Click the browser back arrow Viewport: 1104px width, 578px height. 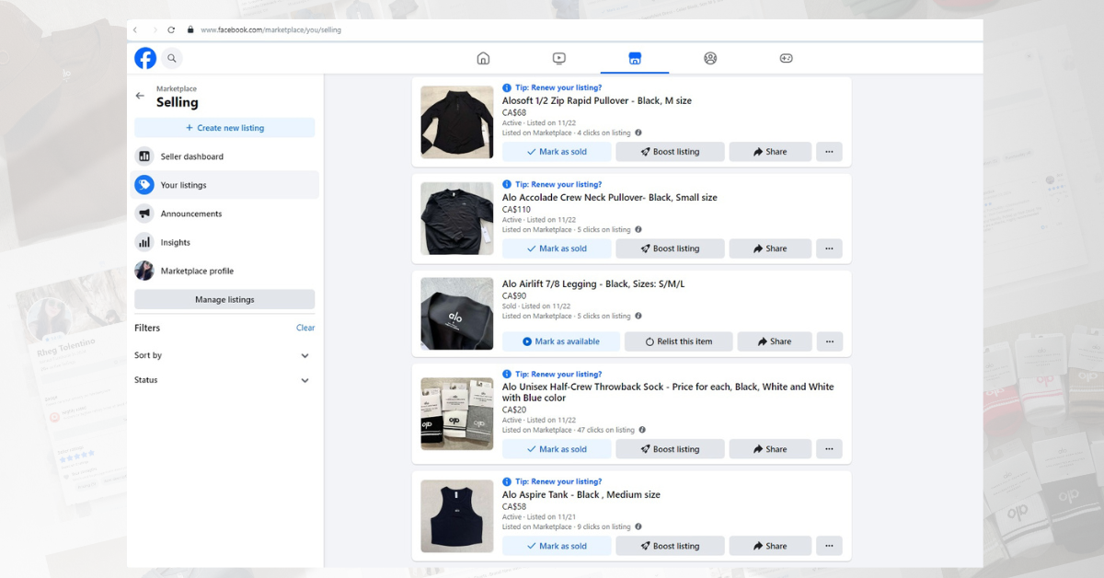pos(135,29)
